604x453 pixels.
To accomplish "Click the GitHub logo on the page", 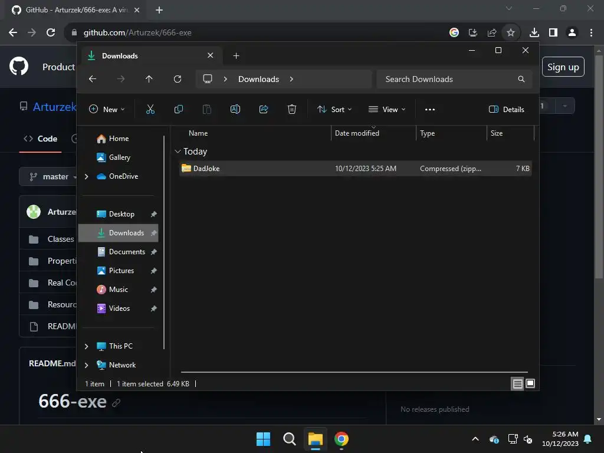I will [19, 66].
